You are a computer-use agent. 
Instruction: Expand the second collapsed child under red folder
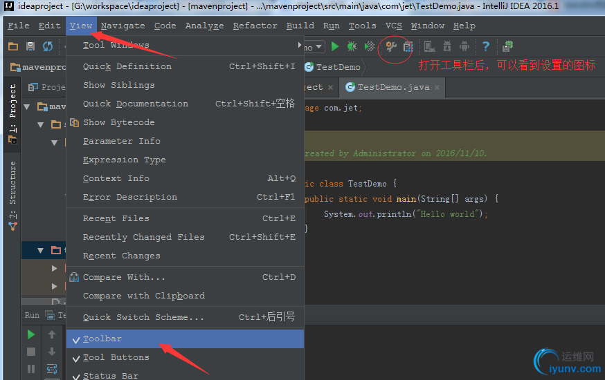(x=55, y=286)
